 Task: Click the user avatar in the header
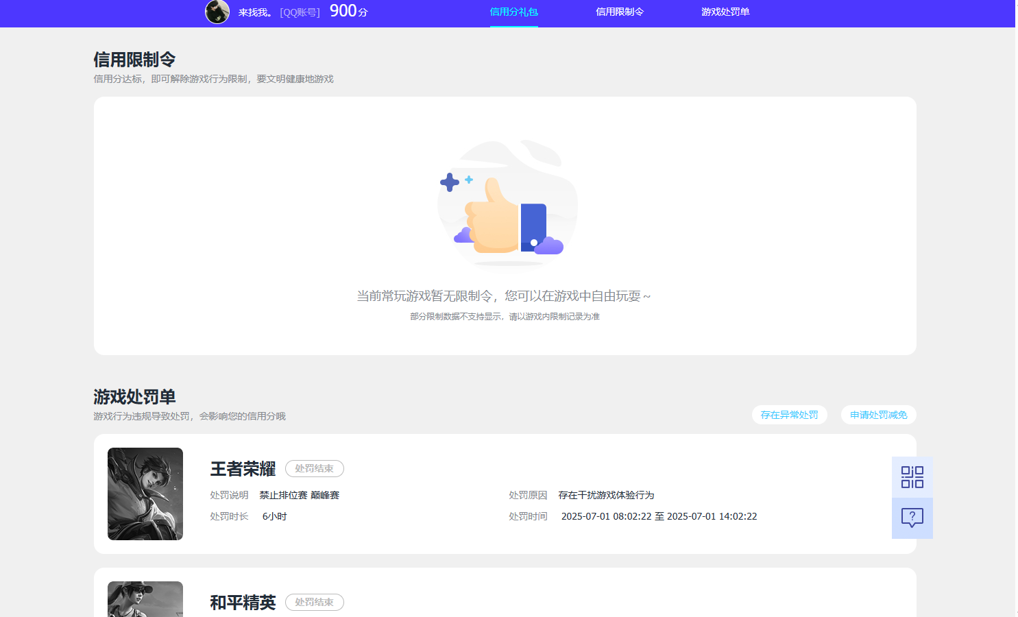tap(217, 12)
